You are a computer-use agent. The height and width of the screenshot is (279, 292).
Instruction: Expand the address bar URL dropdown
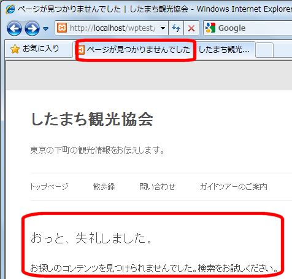pyautogui.click(x=163, y=28)
